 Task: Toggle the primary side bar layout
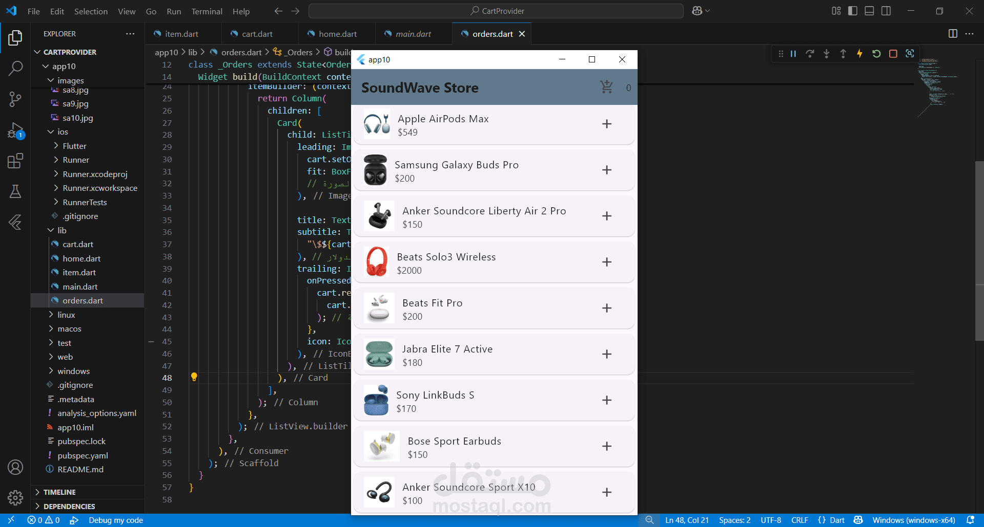(853, 11)
